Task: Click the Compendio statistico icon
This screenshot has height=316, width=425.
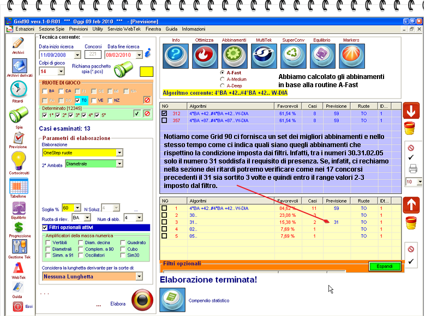Action: point(172,300)
